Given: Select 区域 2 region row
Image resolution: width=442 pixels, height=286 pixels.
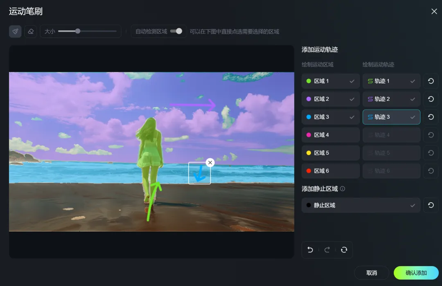Looking at the screenshot, I should pos(330,99).
